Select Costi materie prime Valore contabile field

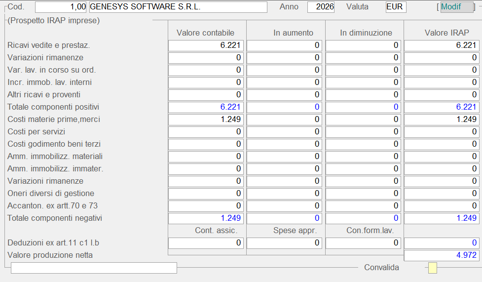coord(206,120)
